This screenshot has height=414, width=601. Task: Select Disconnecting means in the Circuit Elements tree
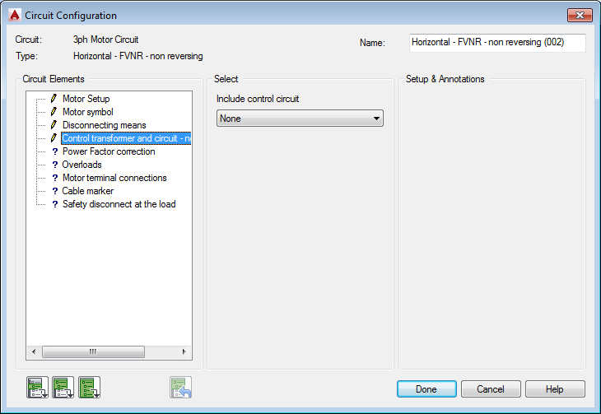pyautogui.click(x=104, y=125)
